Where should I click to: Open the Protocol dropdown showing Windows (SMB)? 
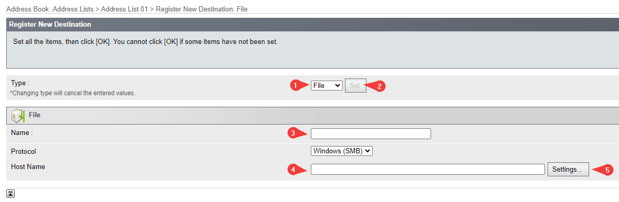[x=342, y=151]
